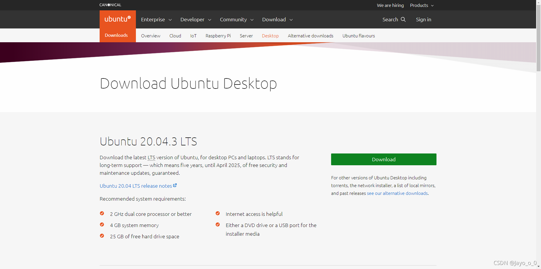
Task: Click the Search label in navigation
Action: coord(390,20)
